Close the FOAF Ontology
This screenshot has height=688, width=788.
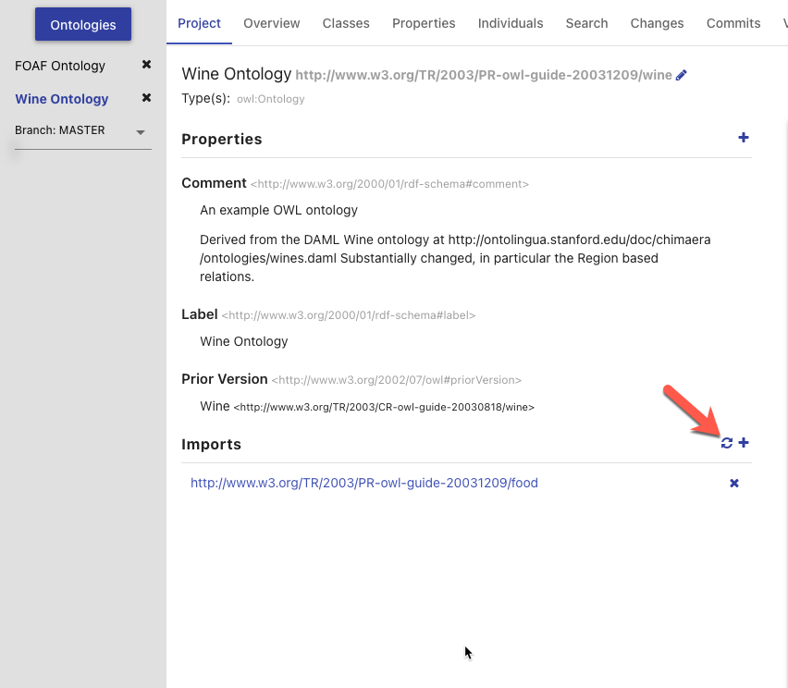click(x=146, y=65)
